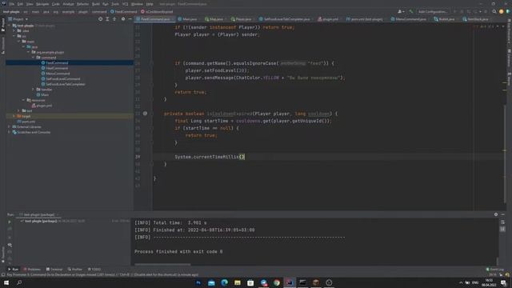Open the Event Log

click(x=495, y=270)
